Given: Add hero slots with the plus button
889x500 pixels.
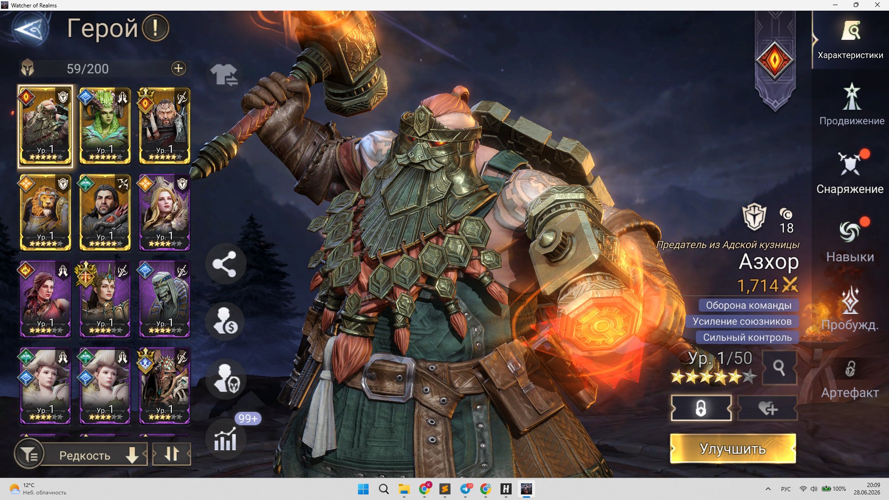Looking at the screenshot, I should (x=178, y=69).
